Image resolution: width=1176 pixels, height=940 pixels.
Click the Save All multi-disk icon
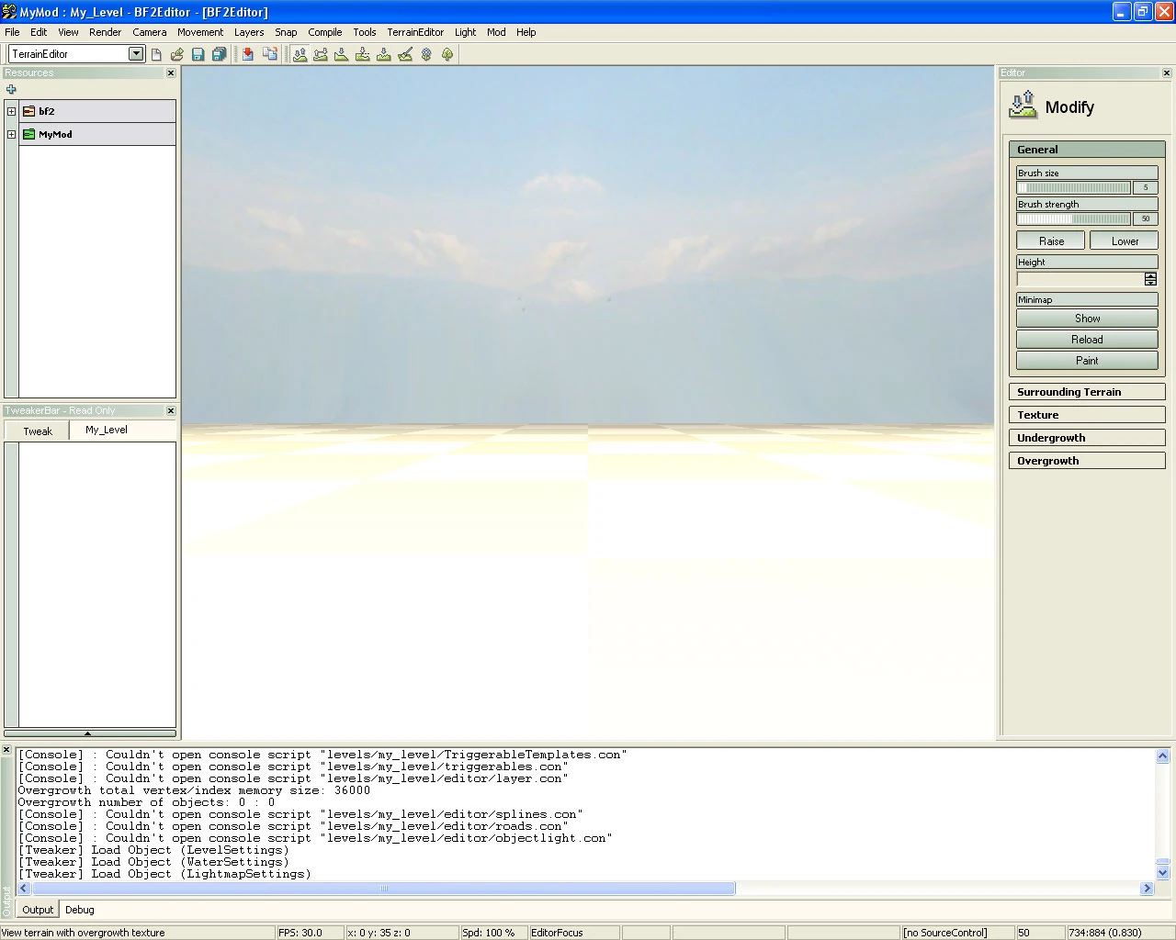coord(219,54)
